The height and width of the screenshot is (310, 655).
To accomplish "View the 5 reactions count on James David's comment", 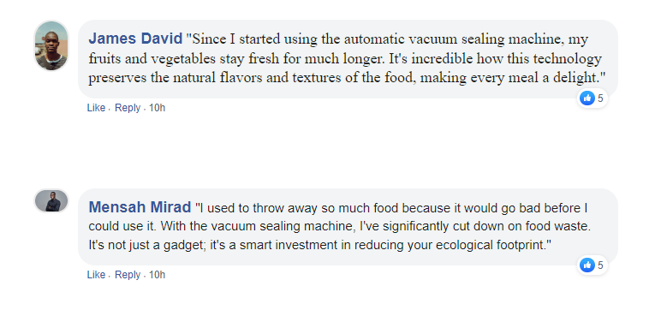I will point(600,98).
